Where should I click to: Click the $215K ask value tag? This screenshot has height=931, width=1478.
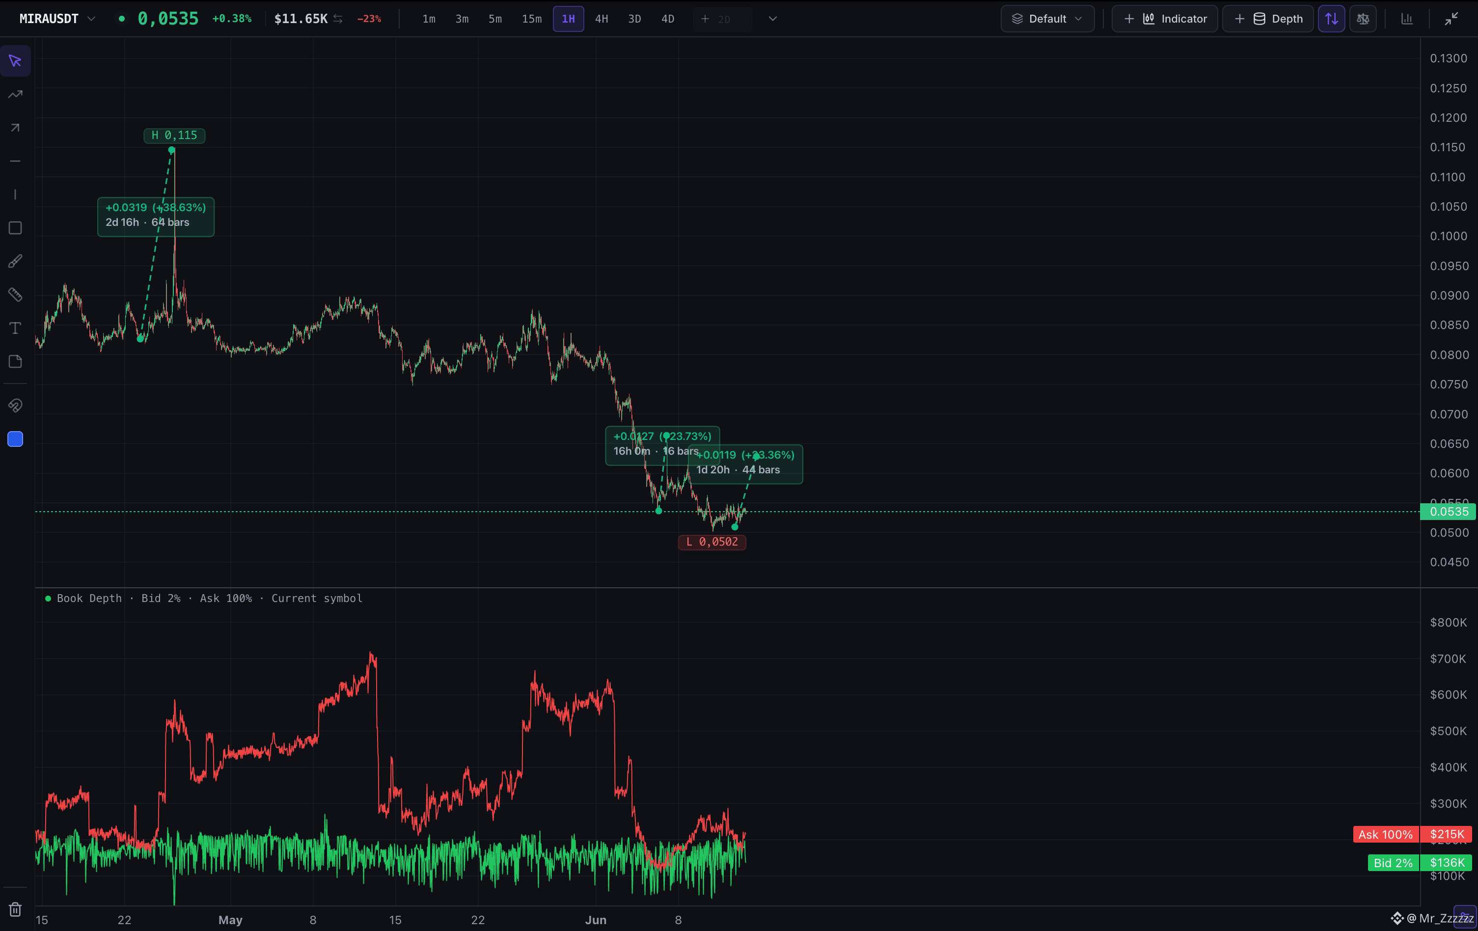coord(1448,835)
